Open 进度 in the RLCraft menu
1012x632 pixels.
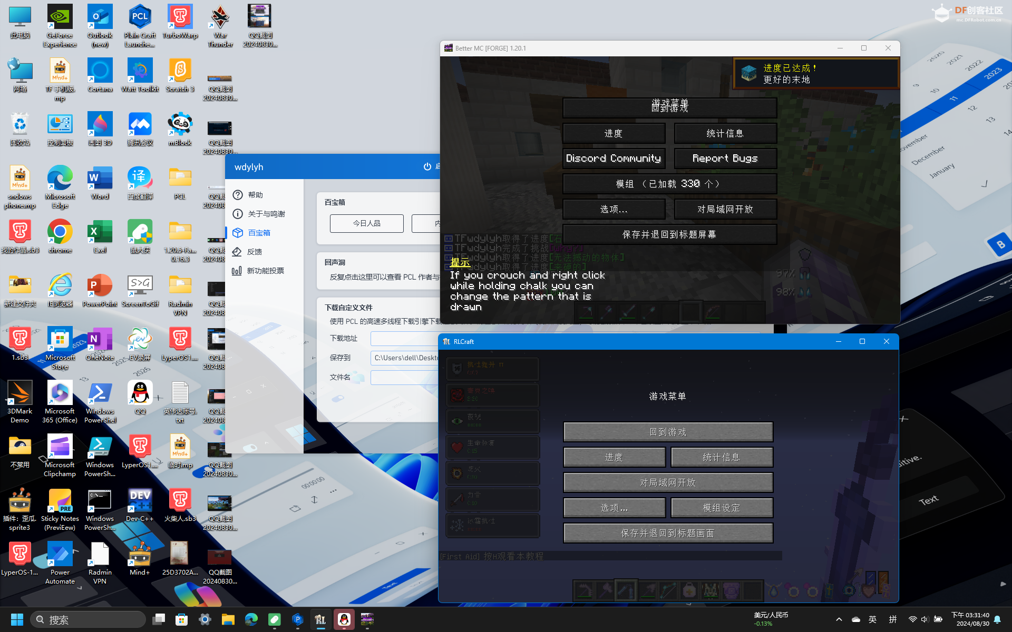(614, 457)
